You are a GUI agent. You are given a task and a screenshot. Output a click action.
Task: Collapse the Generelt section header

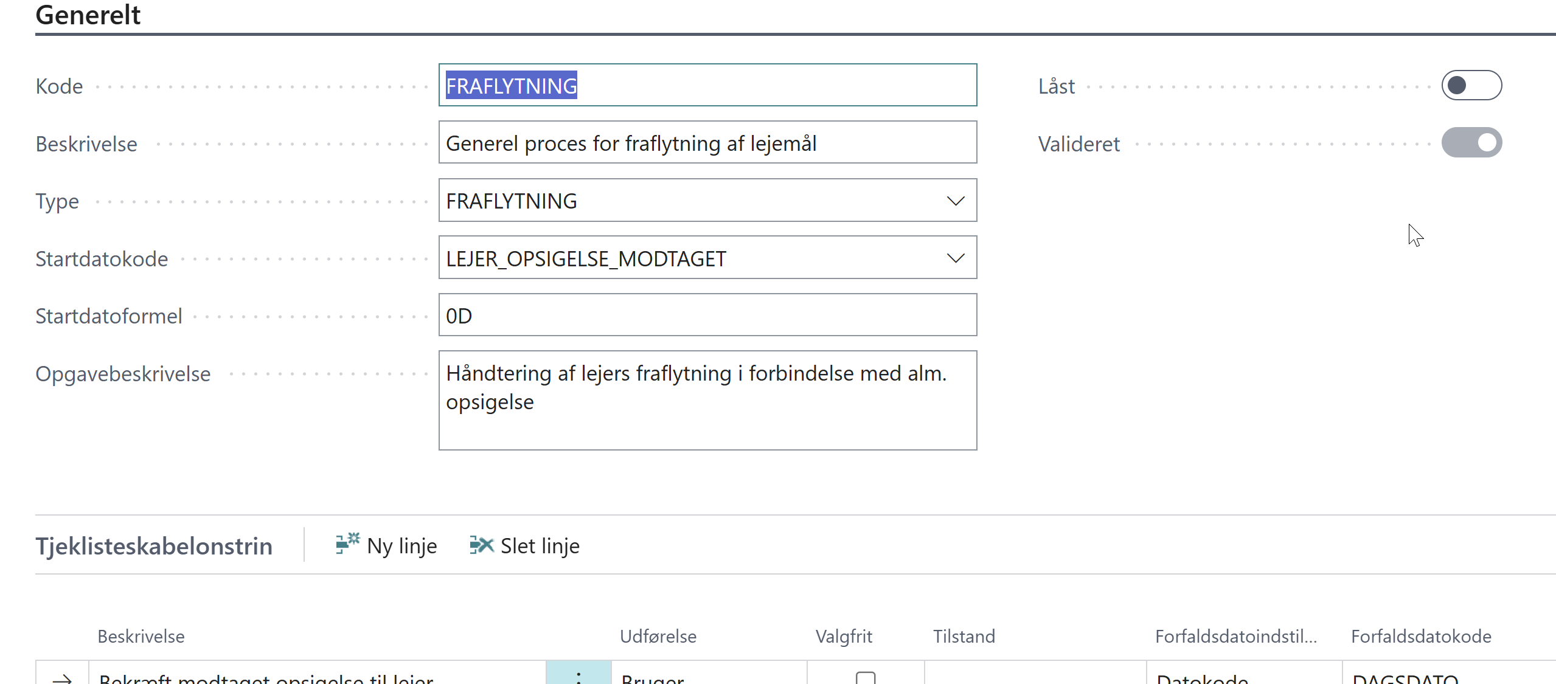click(88, 15)
